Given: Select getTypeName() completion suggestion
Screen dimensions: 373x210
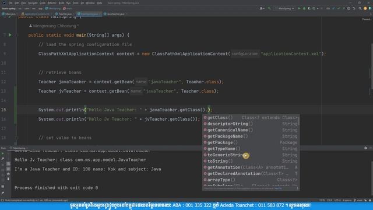Looking at the screenshot, I should [x=251, y=149].
